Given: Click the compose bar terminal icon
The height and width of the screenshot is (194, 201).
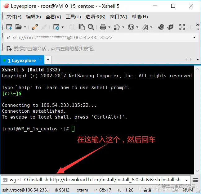Looking at the screenshot, I should pos(5,180).
